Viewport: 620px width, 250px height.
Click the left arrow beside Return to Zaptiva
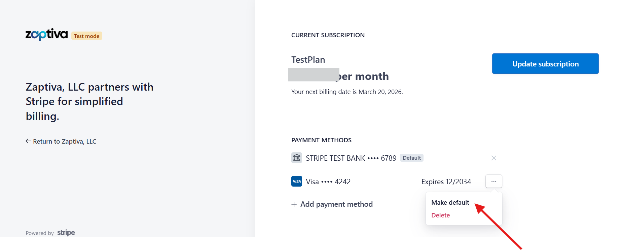28,141
